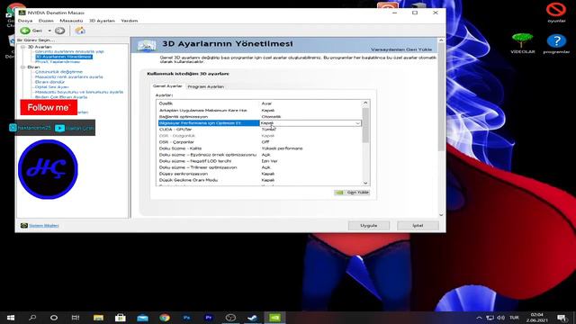
Task: Click Varsayılanları Geri Yükle in the header
Action: tap(401, 49)
